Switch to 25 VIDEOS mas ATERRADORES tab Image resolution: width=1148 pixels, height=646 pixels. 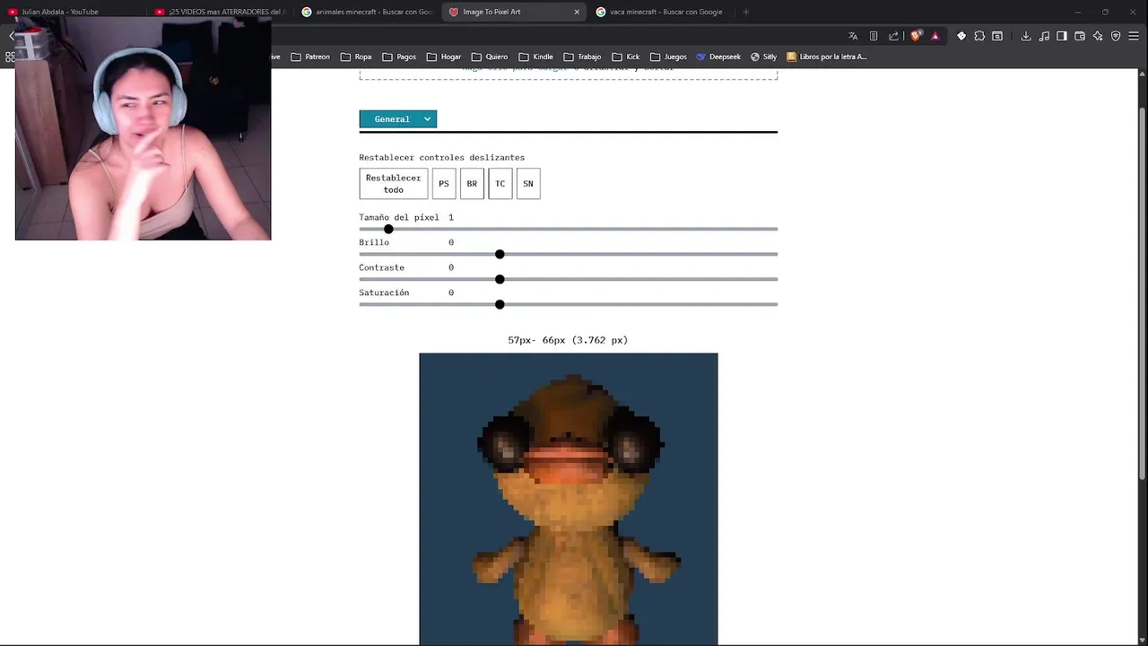221,12
